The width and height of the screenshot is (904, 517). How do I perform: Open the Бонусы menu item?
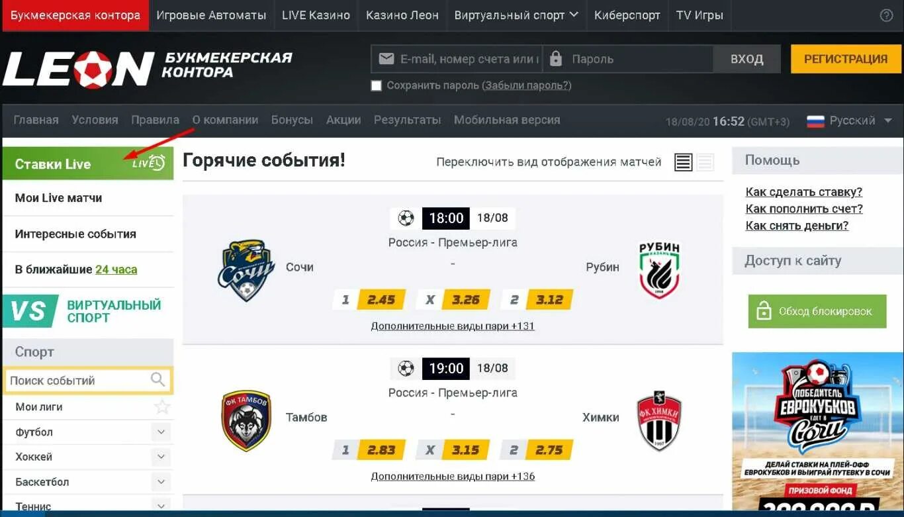pos(292,120)
